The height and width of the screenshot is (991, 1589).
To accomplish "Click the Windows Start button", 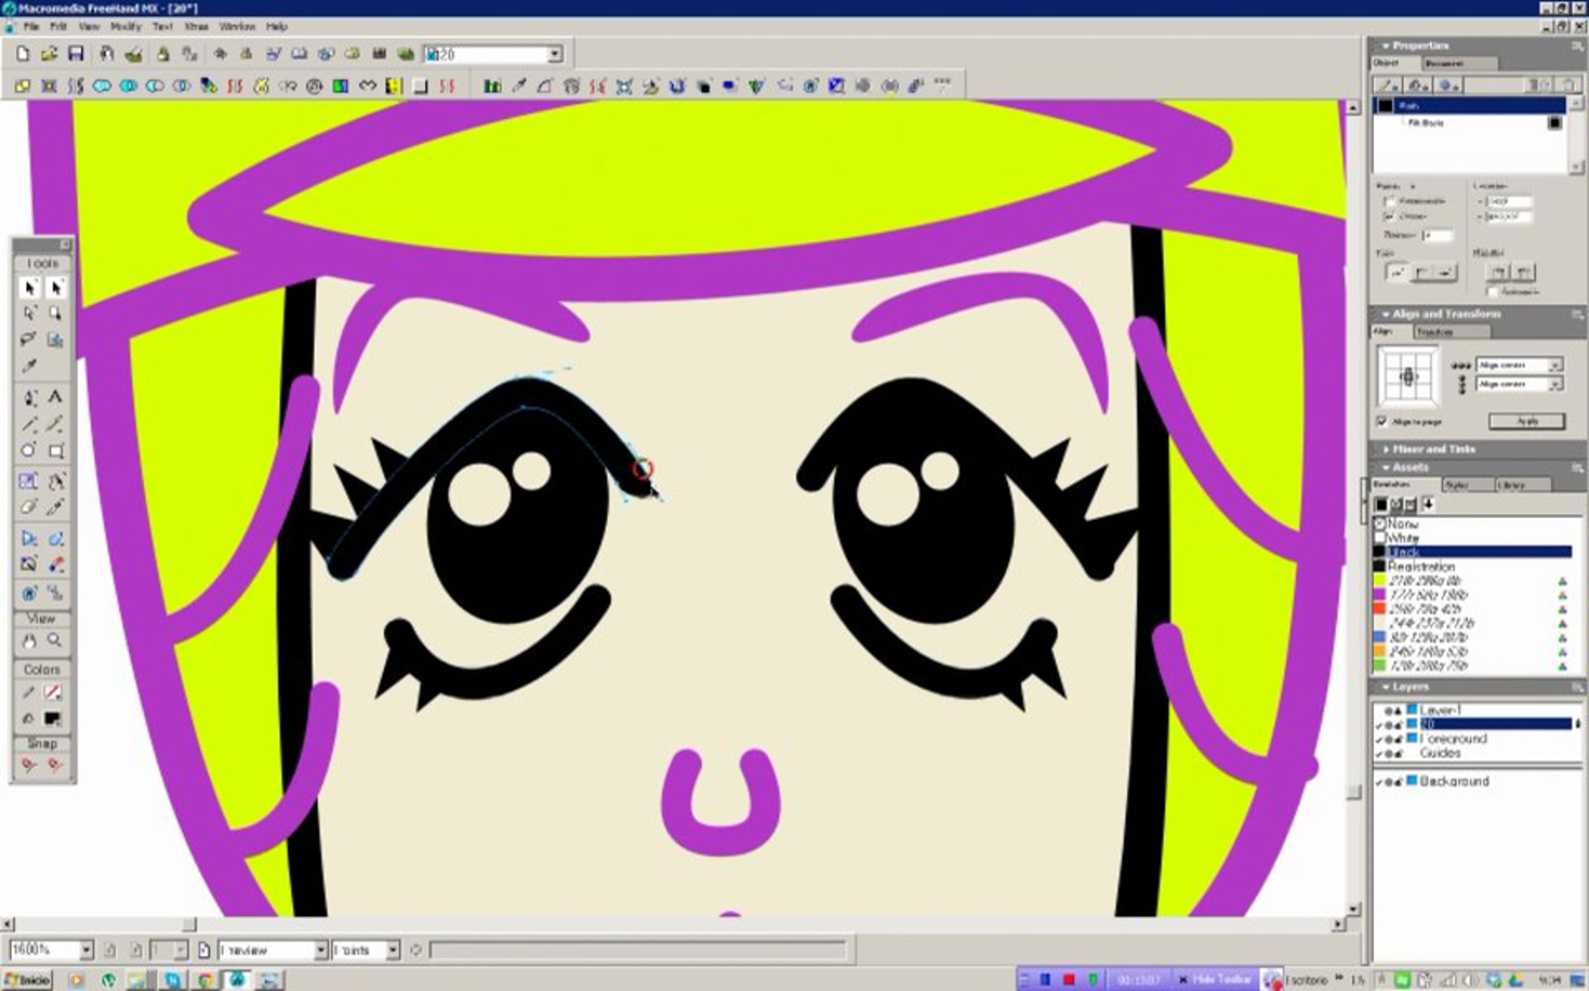I will tap(26, 980).
